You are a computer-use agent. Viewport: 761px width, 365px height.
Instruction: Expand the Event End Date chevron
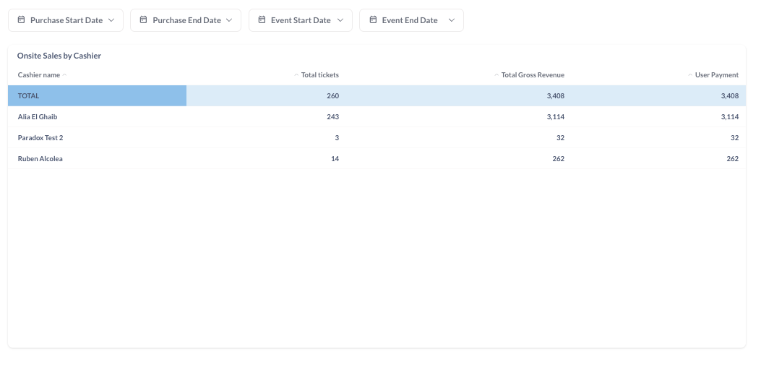click(x=452, y=20)
